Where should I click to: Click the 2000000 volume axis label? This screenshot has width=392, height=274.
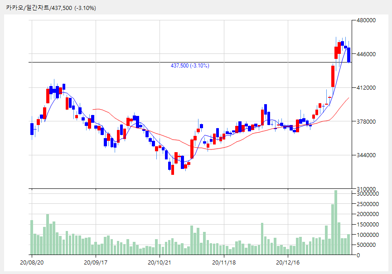368,214
